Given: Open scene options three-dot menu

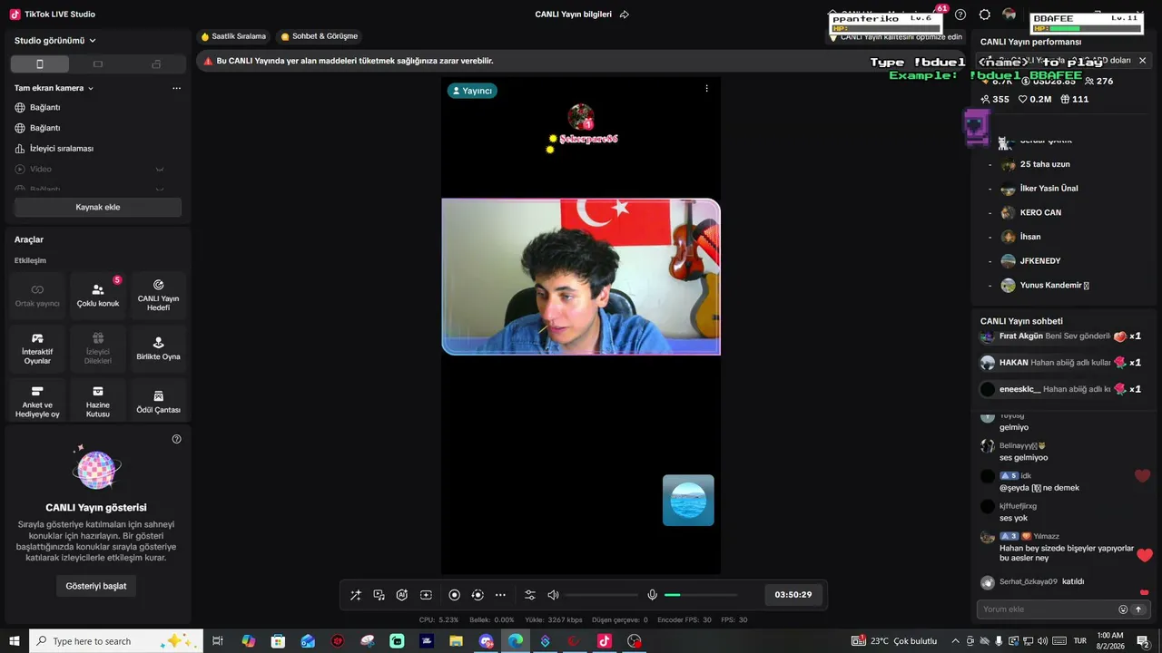Looking at the screenshot, I should 176,88.
